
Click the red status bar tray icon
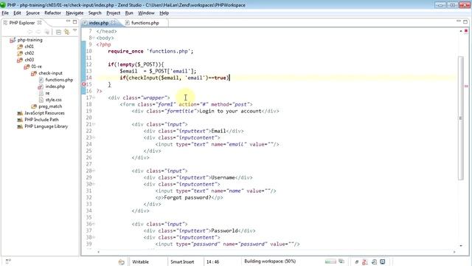click(x=365, y=262)
